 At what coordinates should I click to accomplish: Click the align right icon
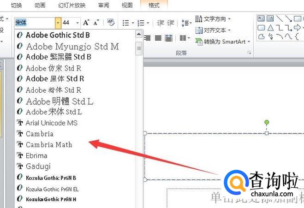point(147,38)
